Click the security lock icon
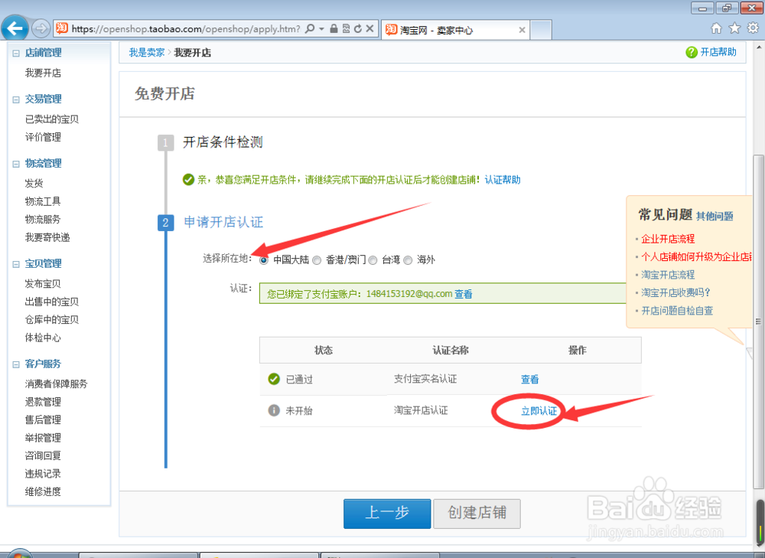 coord(334,29)
